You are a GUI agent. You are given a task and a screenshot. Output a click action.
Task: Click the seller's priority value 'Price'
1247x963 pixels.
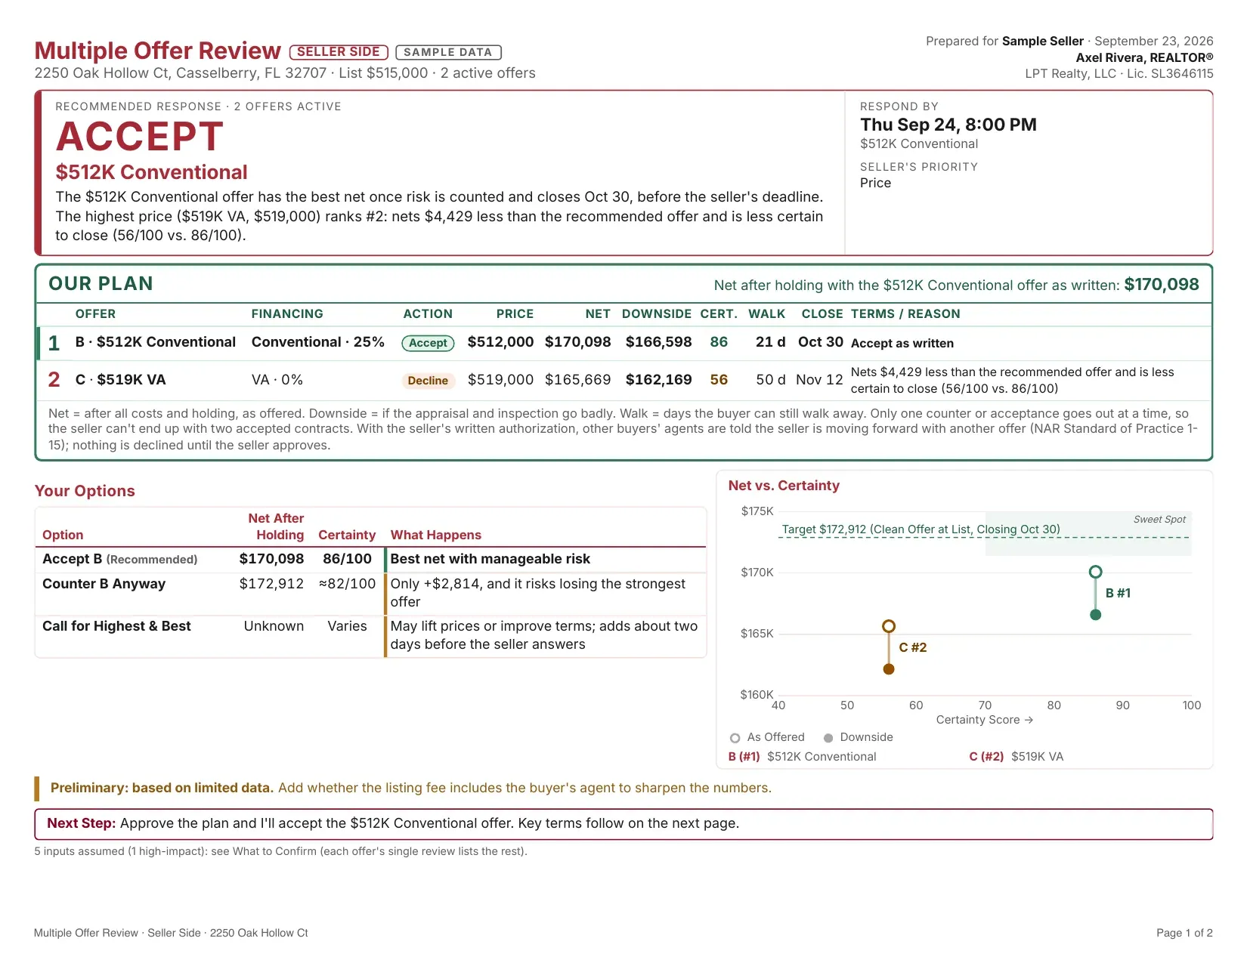[875, 183]
